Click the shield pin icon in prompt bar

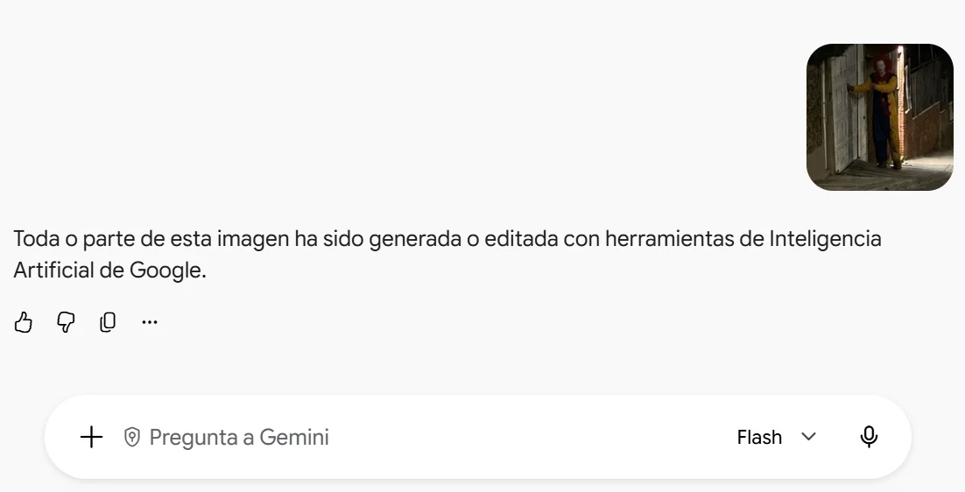point(131,437)
